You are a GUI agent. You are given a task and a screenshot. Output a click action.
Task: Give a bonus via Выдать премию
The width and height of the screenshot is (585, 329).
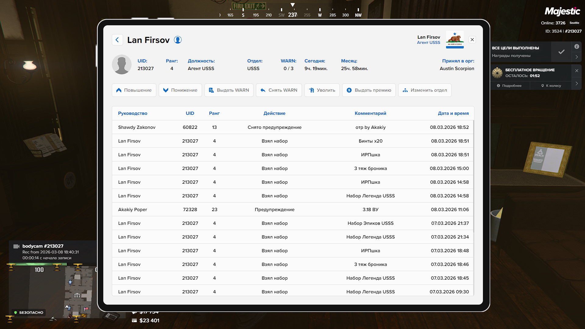pyautogui.click(x=369, y=90)
